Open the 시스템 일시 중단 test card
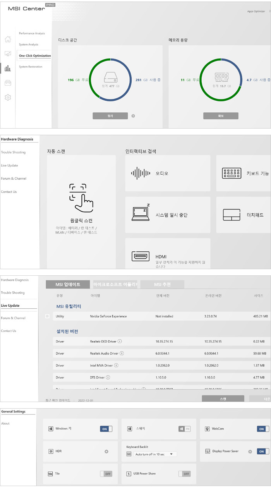This screenshot has height=488, width=271. [168, 215]
